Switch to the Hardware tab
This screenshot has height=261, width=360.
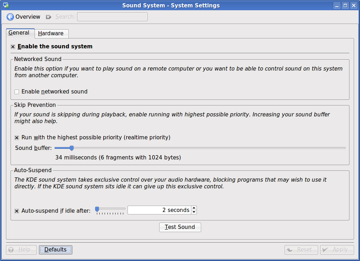[x=51, y=34]
